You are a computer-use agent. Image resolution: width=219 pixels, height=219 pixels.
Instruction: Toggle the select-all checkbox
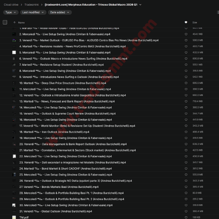point(5,22)
